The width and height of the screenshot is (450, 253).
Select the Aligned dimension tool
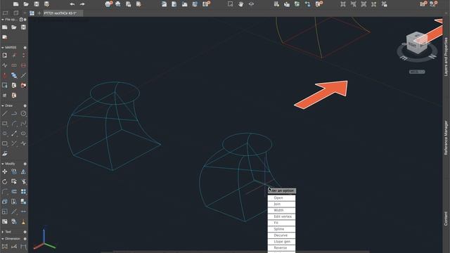(x=14, y=247)
